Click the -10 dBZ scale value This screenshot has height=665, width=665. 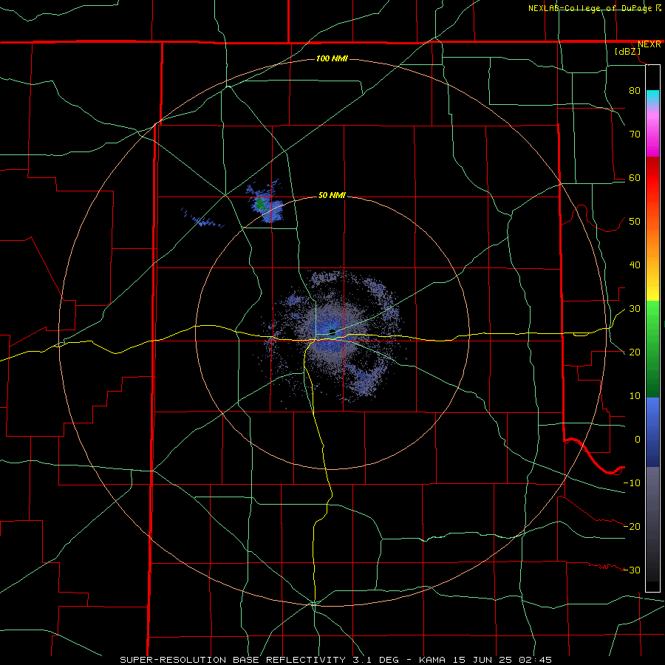pyautogui.click(x=632, y=482)
